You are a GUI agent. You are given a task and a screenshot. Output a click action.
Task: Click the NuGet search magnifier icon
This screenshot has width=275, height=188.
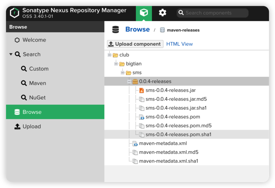24,97
